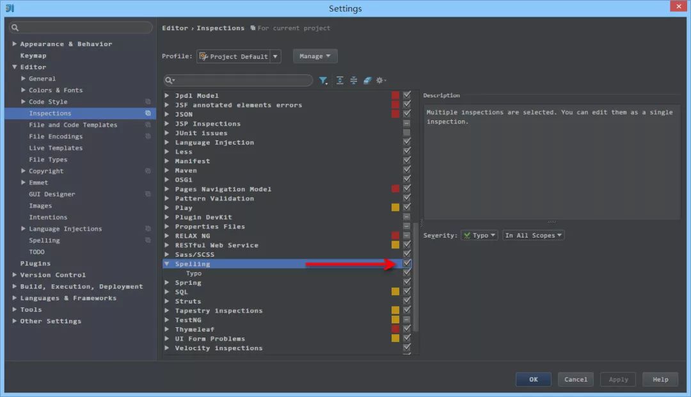The width and height of the screenshot is (691, 397).
Task: Click the OK button
Action: coord(533,379)
